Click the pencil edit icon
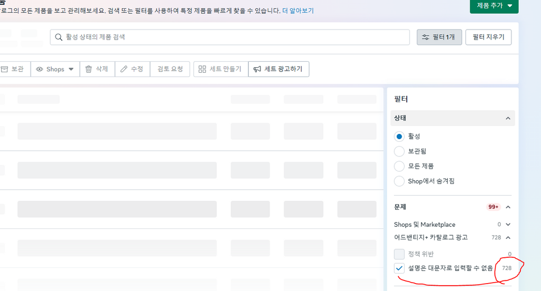 point(124,69)
